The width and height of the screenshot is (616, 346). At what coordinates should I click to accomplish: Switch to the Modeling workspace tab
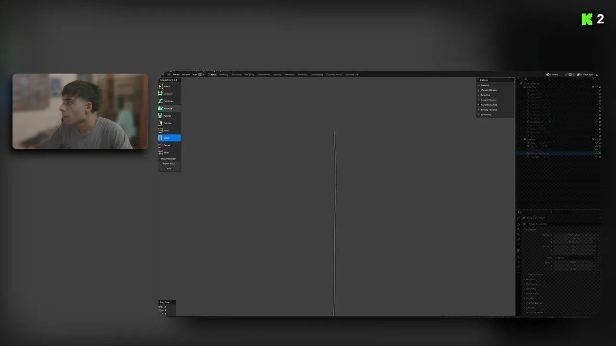pos(224,74)
